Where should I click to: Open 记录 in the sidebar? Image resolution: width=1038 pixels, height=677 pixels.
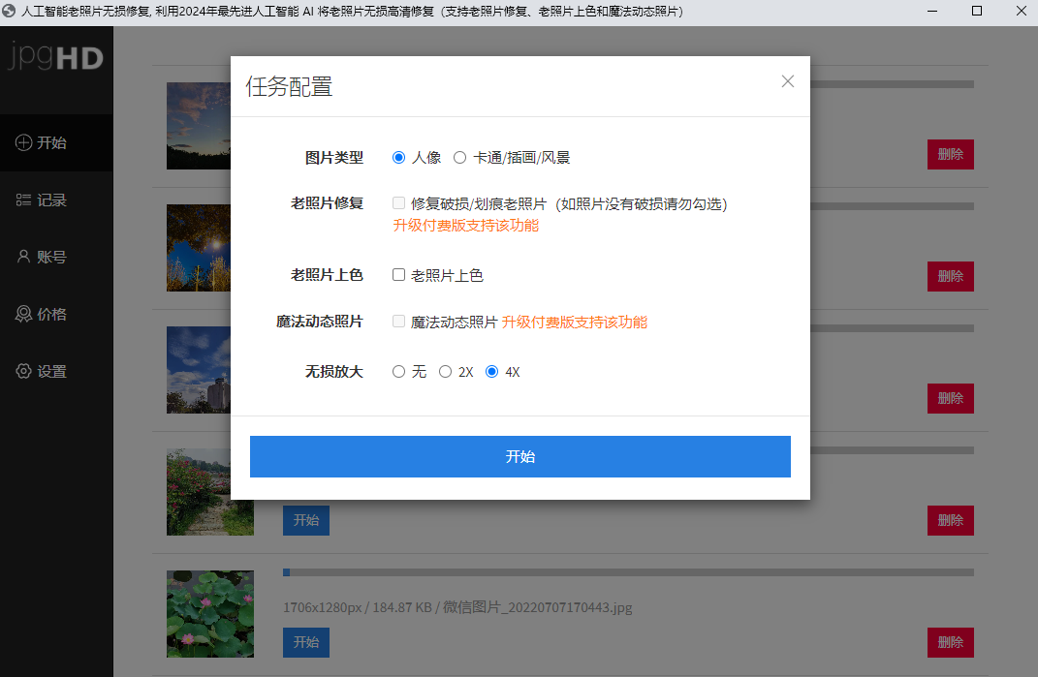point(56,200)
